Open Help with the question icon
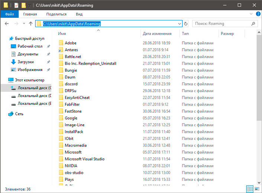The image size is (262, 193). point(258,14)
